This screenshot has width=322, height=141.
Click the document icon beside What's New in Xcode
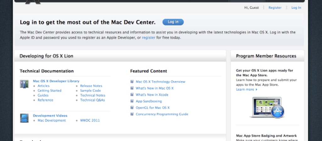pos(132,95)
